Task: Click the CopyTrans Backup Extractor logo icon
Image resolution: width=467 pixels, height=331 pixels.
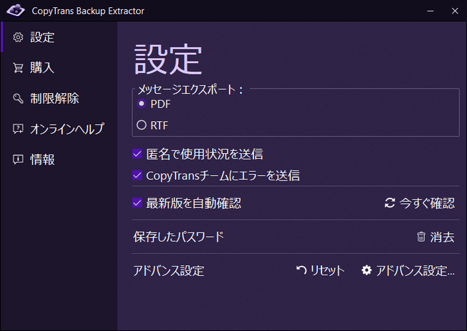Action: point(16,11)
